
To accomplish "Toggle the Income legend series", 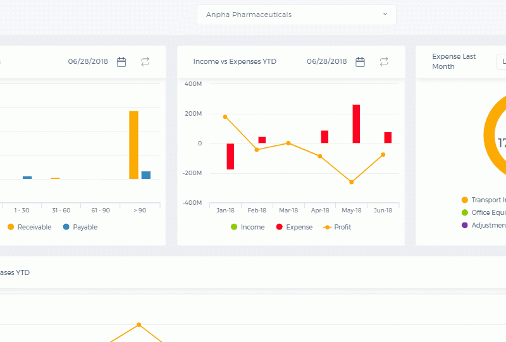I will (248, 227).
